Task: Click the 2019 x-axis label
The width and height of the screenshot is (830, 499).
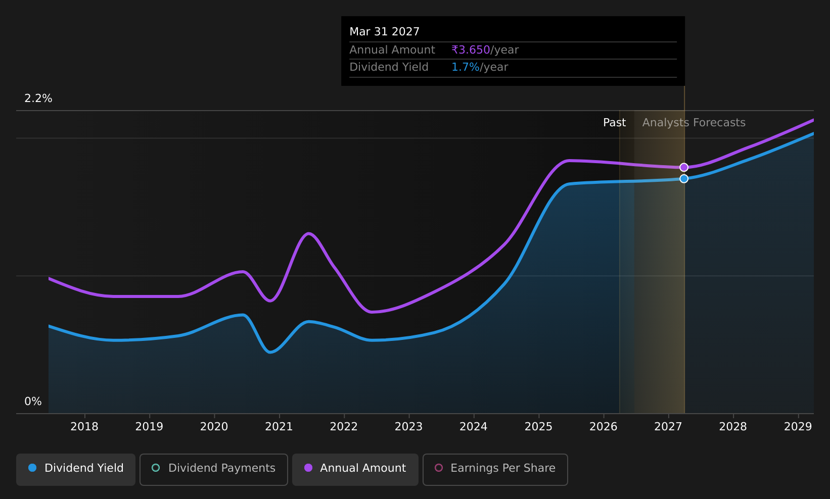Action: [149, 427]
